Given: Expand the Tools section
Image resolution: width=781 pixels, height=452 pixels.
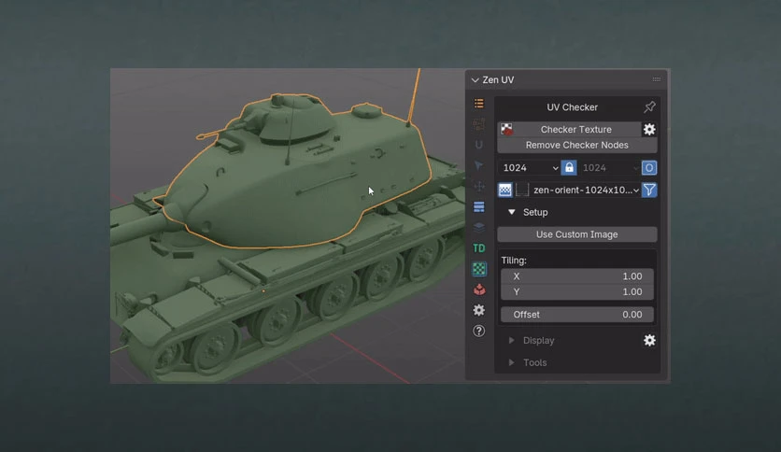Looking at the screenshot, I should click(x=512, y=362).
